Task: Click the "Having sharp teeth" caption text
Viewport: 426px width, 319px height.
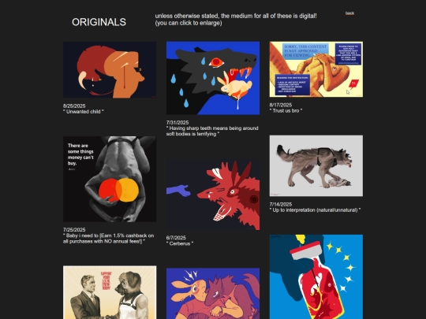Action: [x=212, y=131]
